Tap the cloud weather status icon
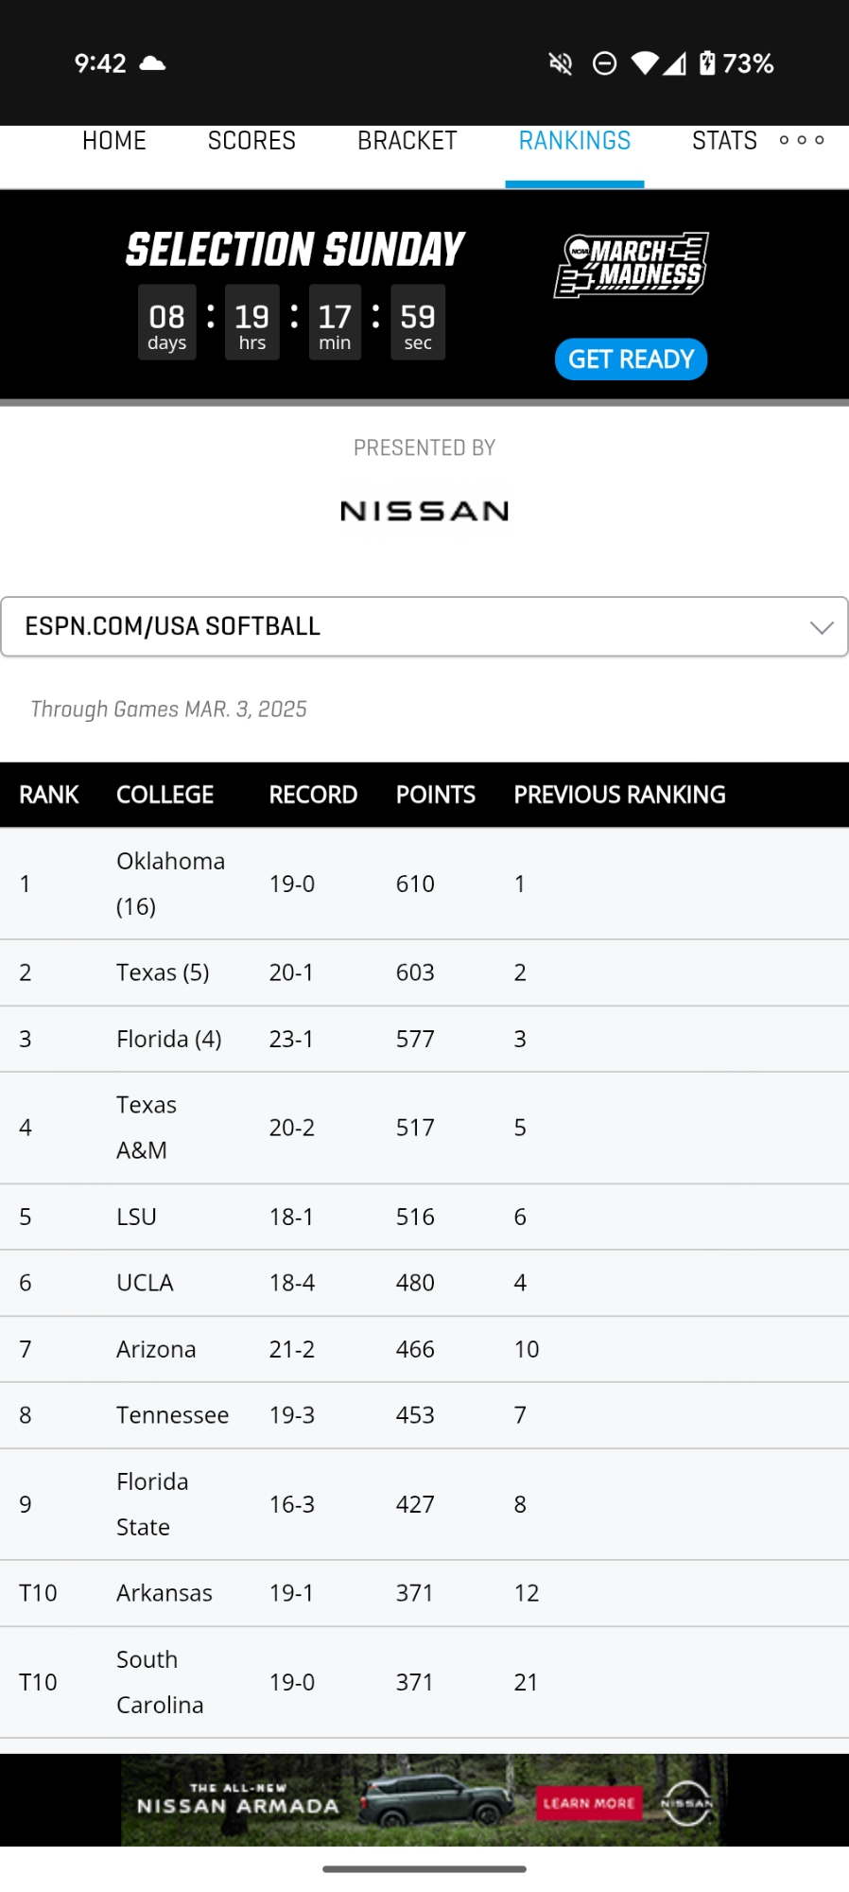The image size is (849, 1892). pos(152,63)
